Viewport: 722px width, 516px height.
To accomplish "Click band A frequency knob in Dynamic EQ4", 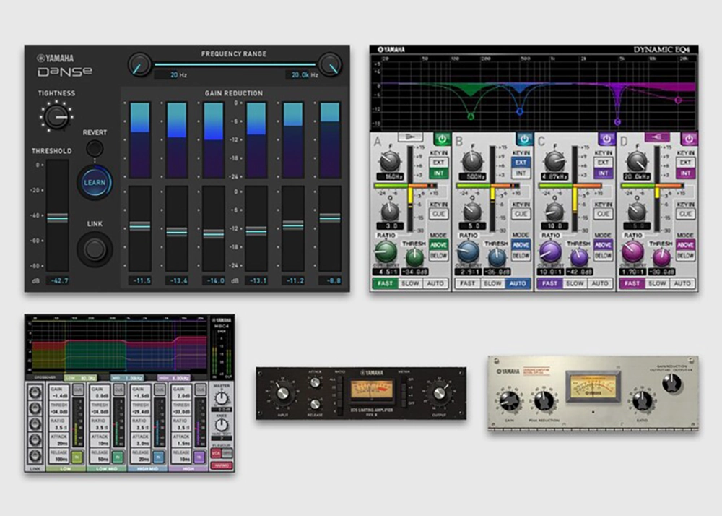I will 391,161.
